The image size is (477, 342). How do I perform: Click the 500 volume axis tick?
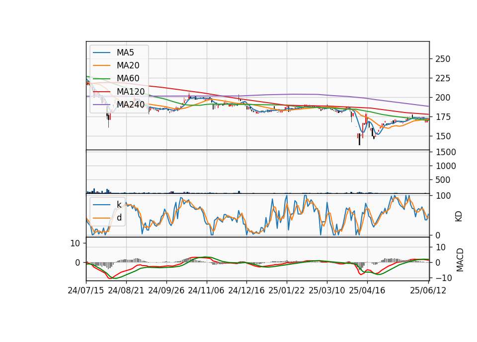pos(443,180)
